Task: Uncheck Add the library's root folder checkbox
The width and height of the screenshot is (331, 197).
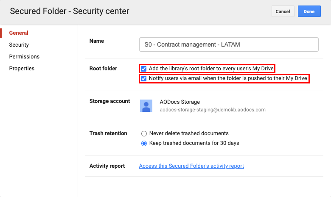Action: pyautogui.click(x=144, y=69)
